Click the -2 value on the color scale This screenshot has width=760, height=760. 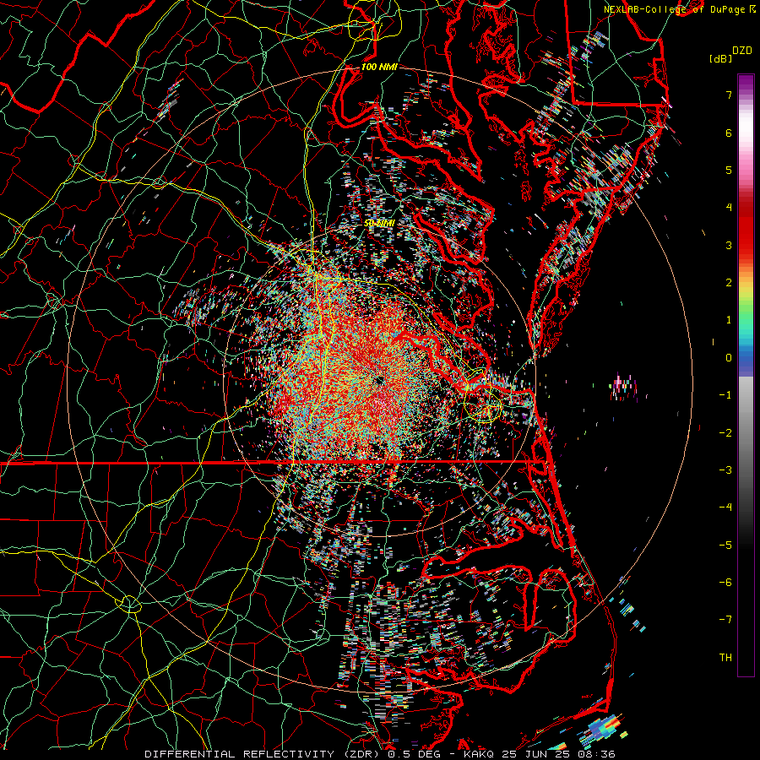pos(725,433)
